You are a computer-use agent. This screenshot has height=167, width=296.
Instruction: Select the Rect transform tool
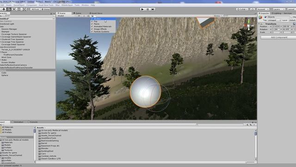tap(19, 9)
